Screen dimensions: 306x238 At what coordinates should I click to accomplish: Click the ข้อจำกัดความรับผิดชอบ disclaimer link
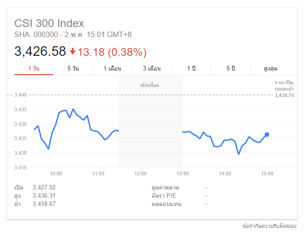point(270,226)
